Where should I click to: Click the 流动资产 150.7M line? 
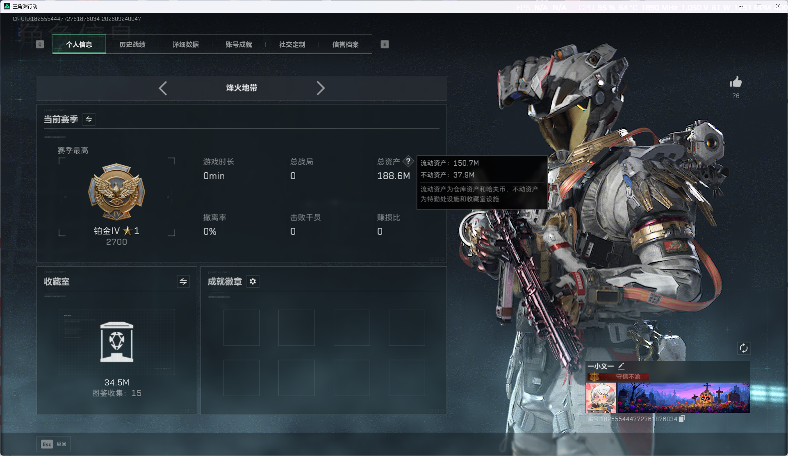[x=450, y=163]
